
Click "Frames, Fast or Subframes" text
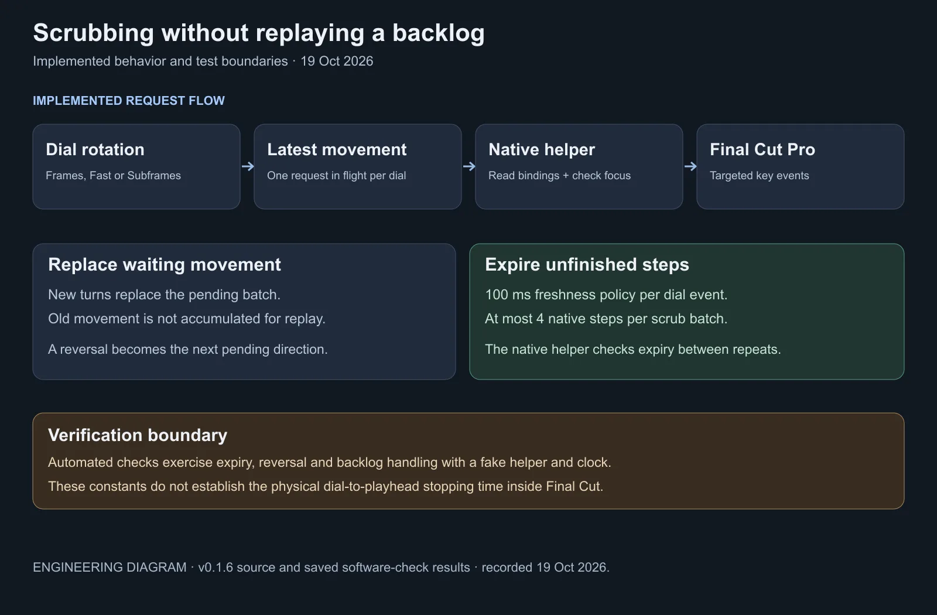114,175
